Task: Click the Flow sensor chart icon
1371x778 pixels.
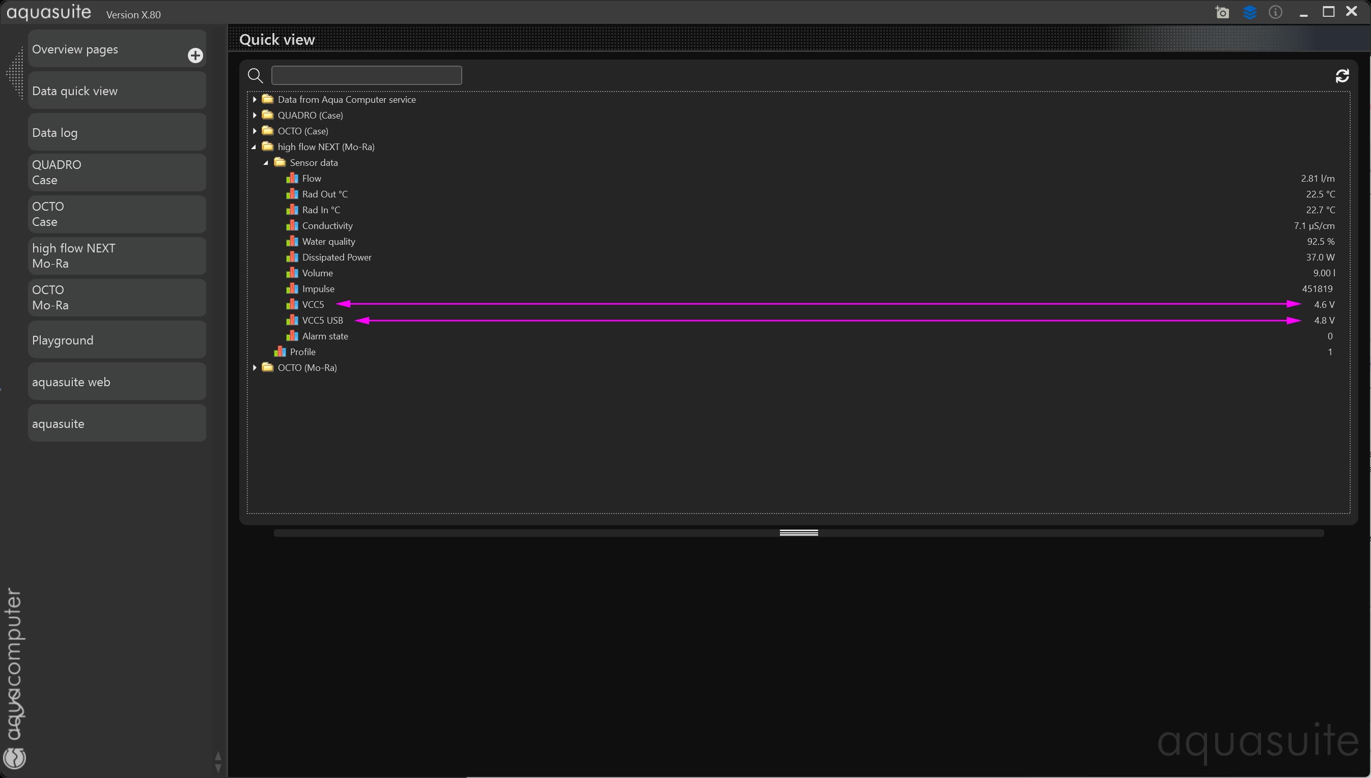Action: pos(292,178)
